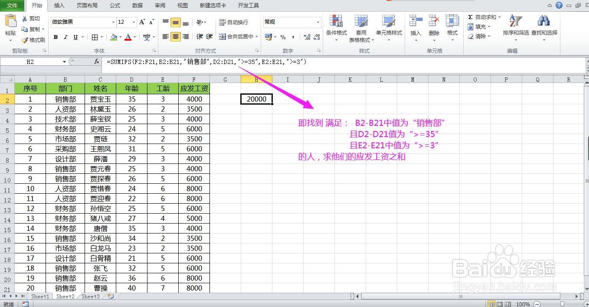The width and height of the screenshot is (589, 307).
Task: Toggle center horizontal alignment
Action: click(x=176, y=37)
